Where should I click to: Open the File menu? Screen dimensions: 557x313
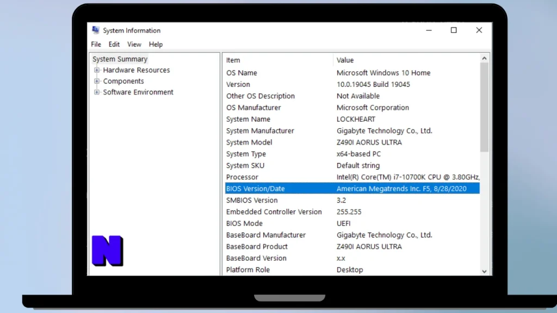point(96,45)
